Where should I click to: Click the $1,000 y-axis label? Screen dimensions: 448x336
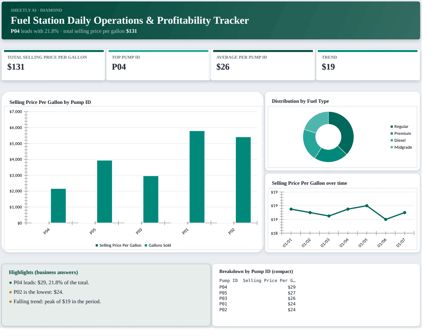click(16, 207)
